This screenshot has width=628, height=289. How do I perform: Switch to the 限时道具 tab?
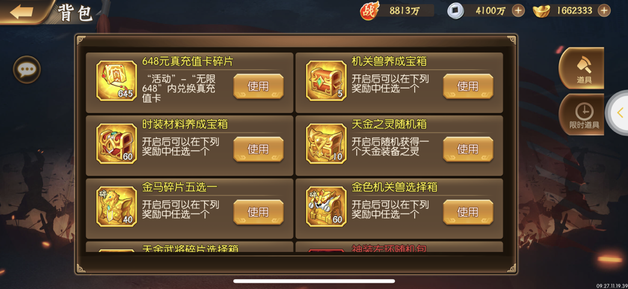[x=583, y=115]
